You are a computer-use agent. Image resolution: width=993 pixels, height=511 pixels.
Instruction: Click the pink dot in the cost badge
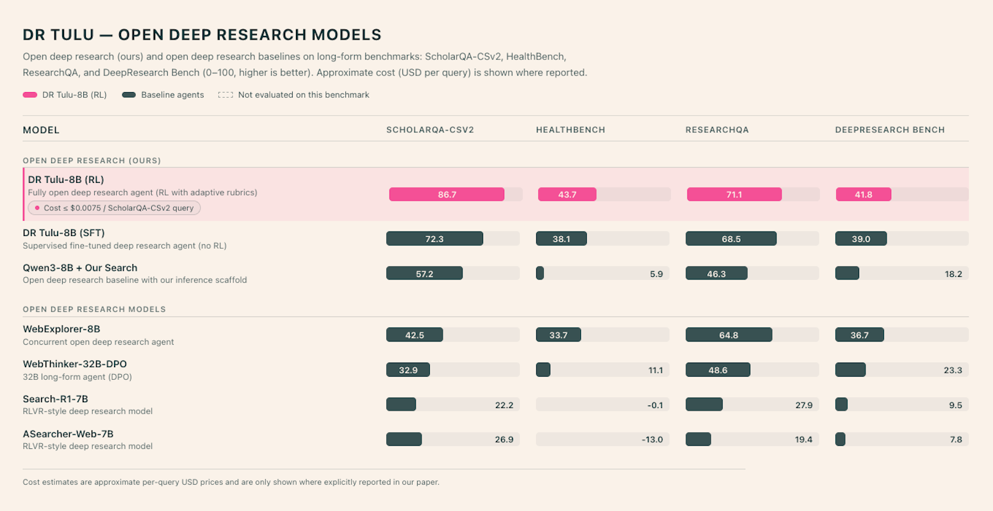coord(37,208)
